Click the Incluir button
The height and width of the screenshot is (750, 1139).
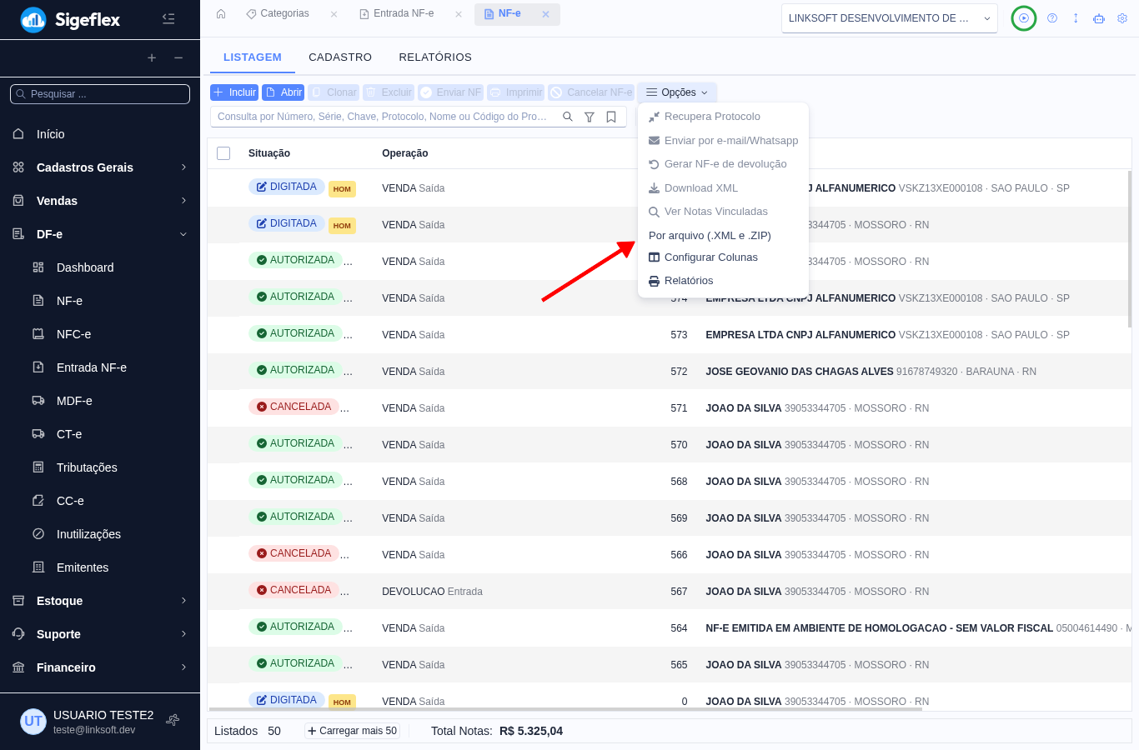pos(234,92)
